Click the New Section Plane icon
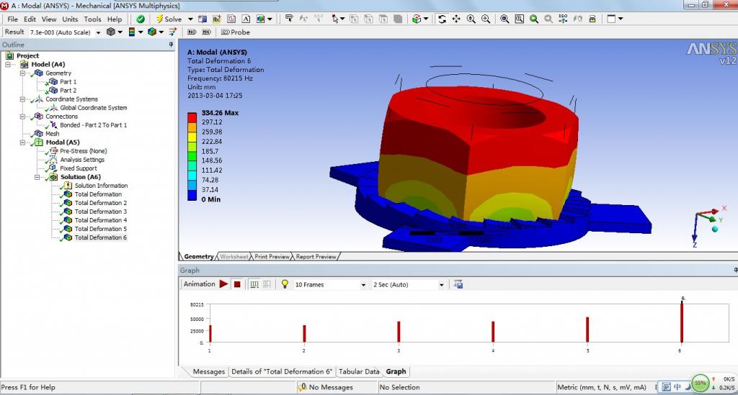 tap(203, 19)
